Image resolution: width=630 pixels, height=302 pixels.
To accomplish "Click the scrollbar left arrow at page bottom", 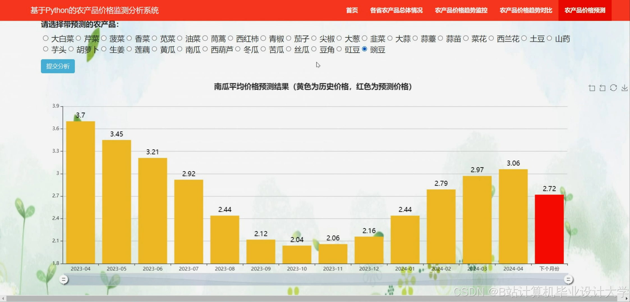I will tap(3, 299).
